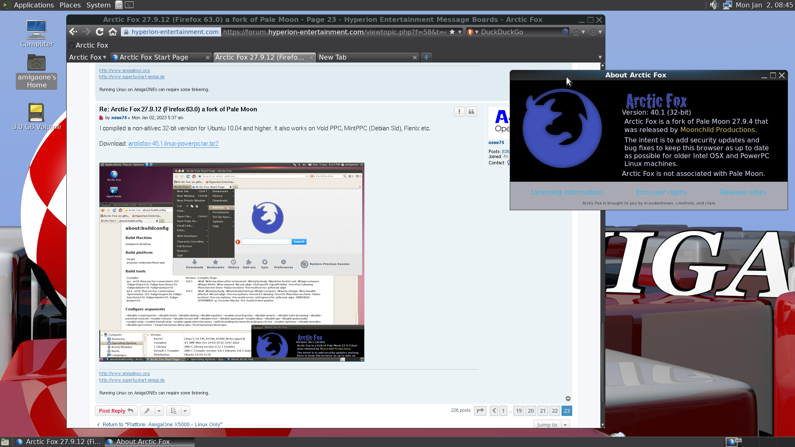Open the Computer desktop icon
Image resolution: width=795 pixels, height=447 pixels.
(36, 34)
